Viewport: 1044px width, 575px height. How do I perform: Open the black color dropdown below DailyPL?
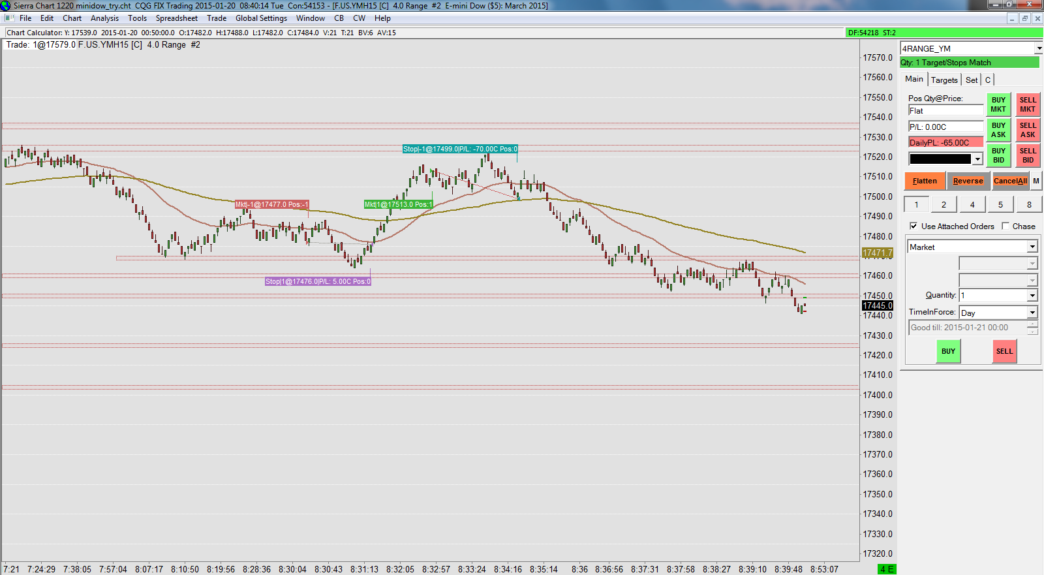coord(977,159)
